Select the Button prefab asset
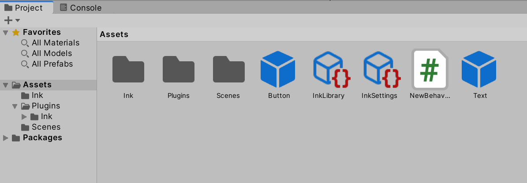 (x=278, y=69)
